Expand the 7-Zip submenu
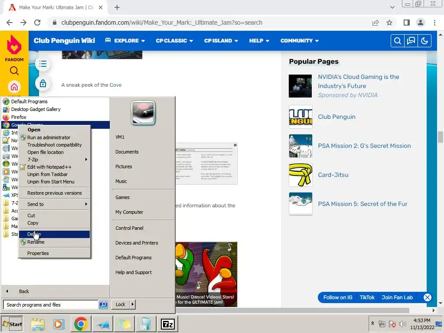444x333 pixels. point(54,160)
